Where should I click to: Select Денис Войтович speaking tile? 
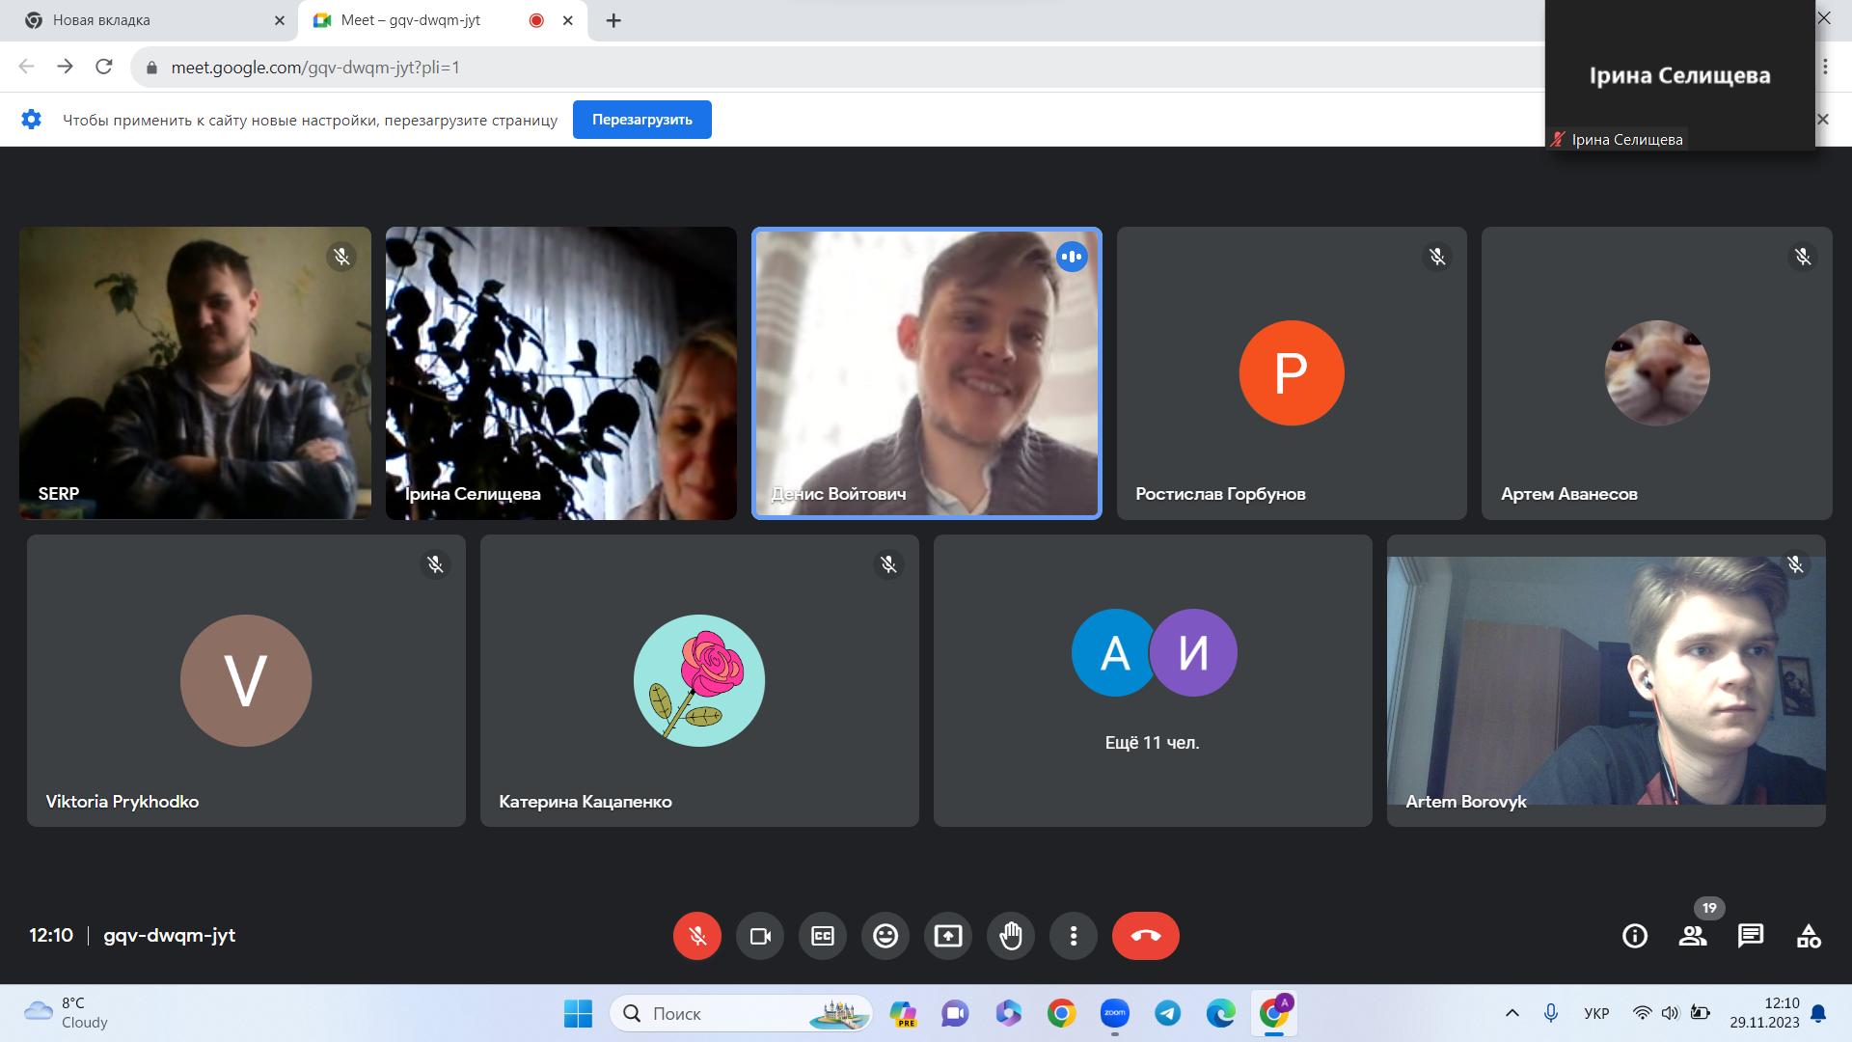tap(926, 373)
